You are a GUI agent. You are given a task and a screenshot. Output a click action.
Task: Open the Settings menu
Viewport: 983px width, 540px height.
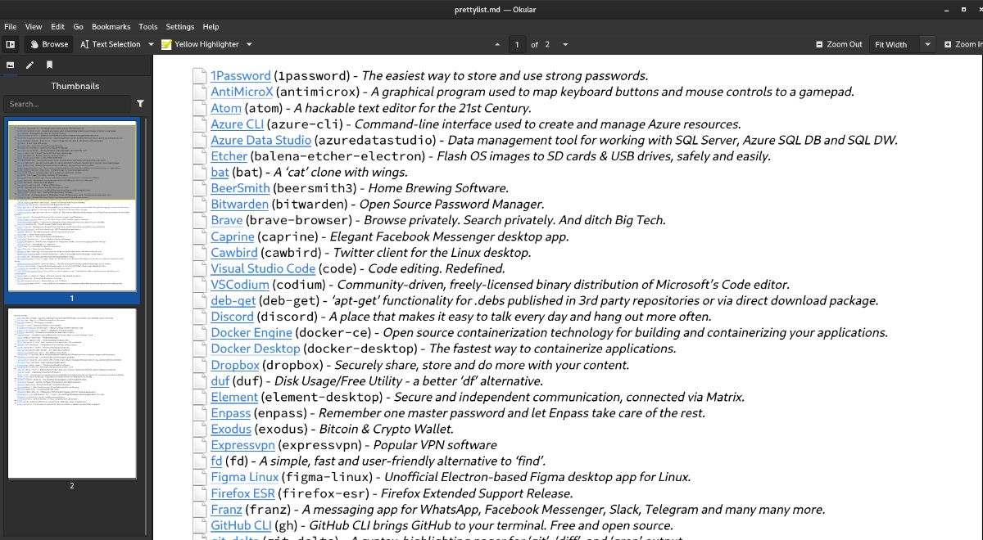click(x=180, y=26)
